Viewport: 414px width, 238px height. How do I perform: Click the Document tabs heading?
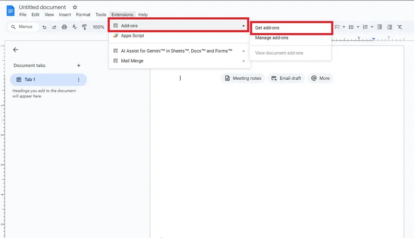(x=29, y=65)
